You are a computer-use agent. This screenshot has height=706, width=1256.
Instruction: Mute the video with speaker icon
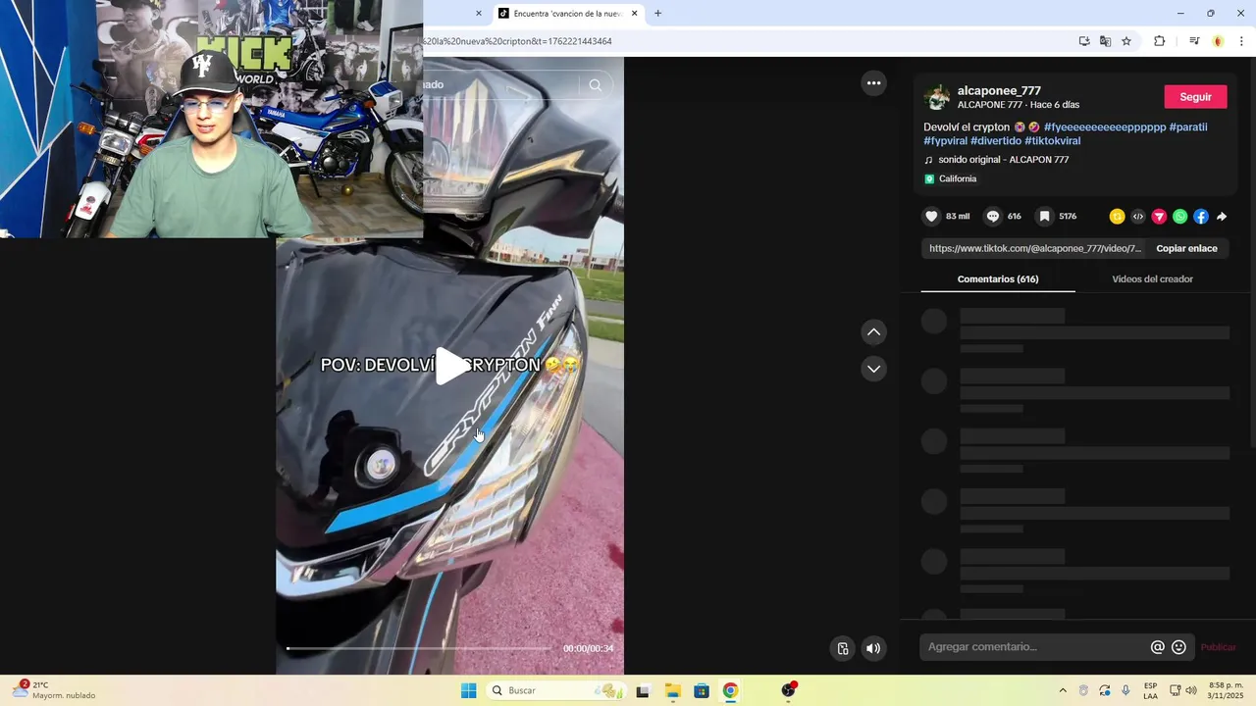point(873,648)
